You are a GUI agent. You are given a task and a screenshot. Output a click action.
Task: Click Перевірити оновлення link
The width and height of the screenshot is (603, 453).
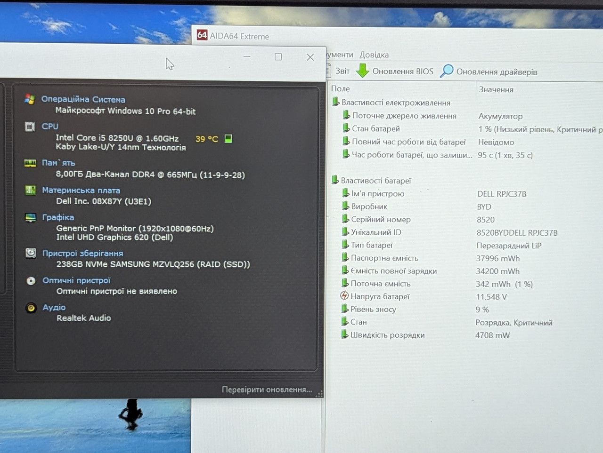267,389
